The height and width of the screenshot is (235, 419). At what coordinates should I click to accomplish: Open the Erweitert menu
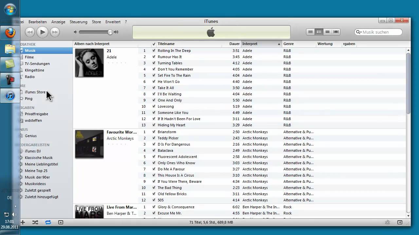(x=113, y=22)
